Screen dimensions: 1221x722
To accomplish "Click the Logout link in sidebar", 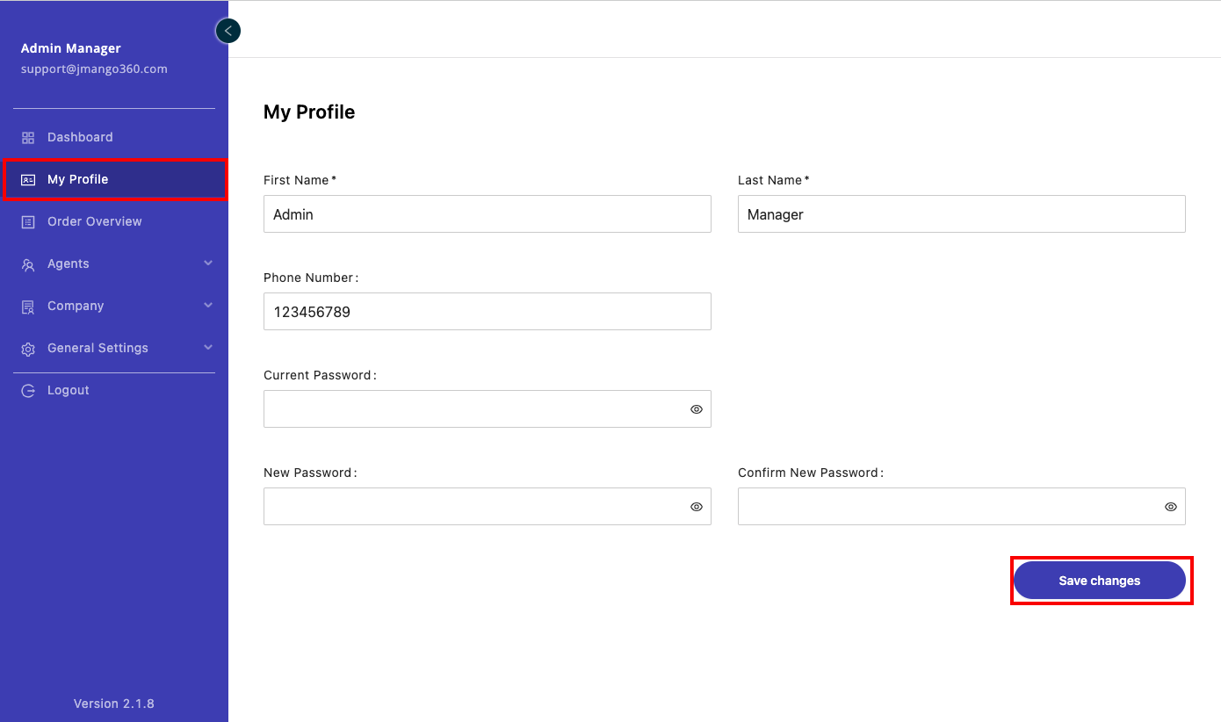I will 68,390.
